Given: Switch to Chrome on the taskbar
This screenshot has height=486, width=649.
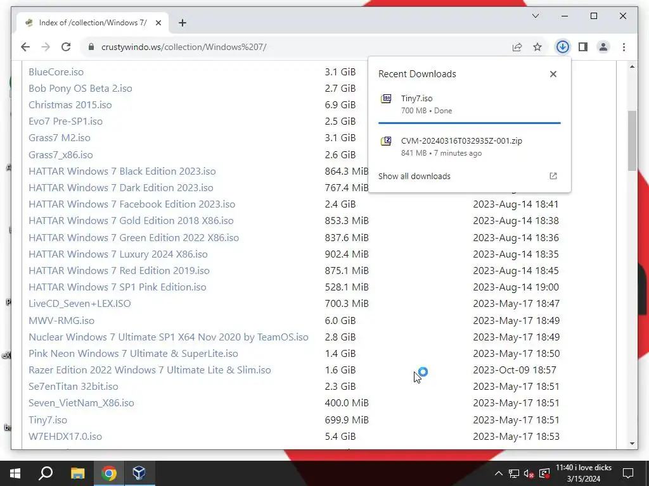Looking at the screenshot, I should click(x=108, y=473).
